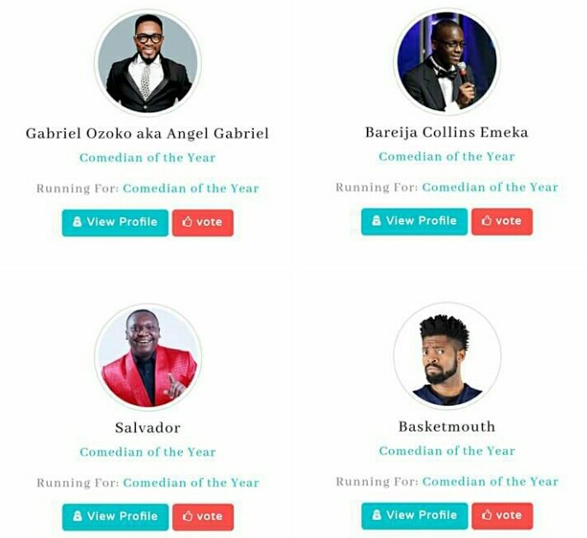The height and width of the screenshot is (538, 587).
Task: Select Basketmouth's profile picture
Action: pyautogui.click(x=447, y=356)
